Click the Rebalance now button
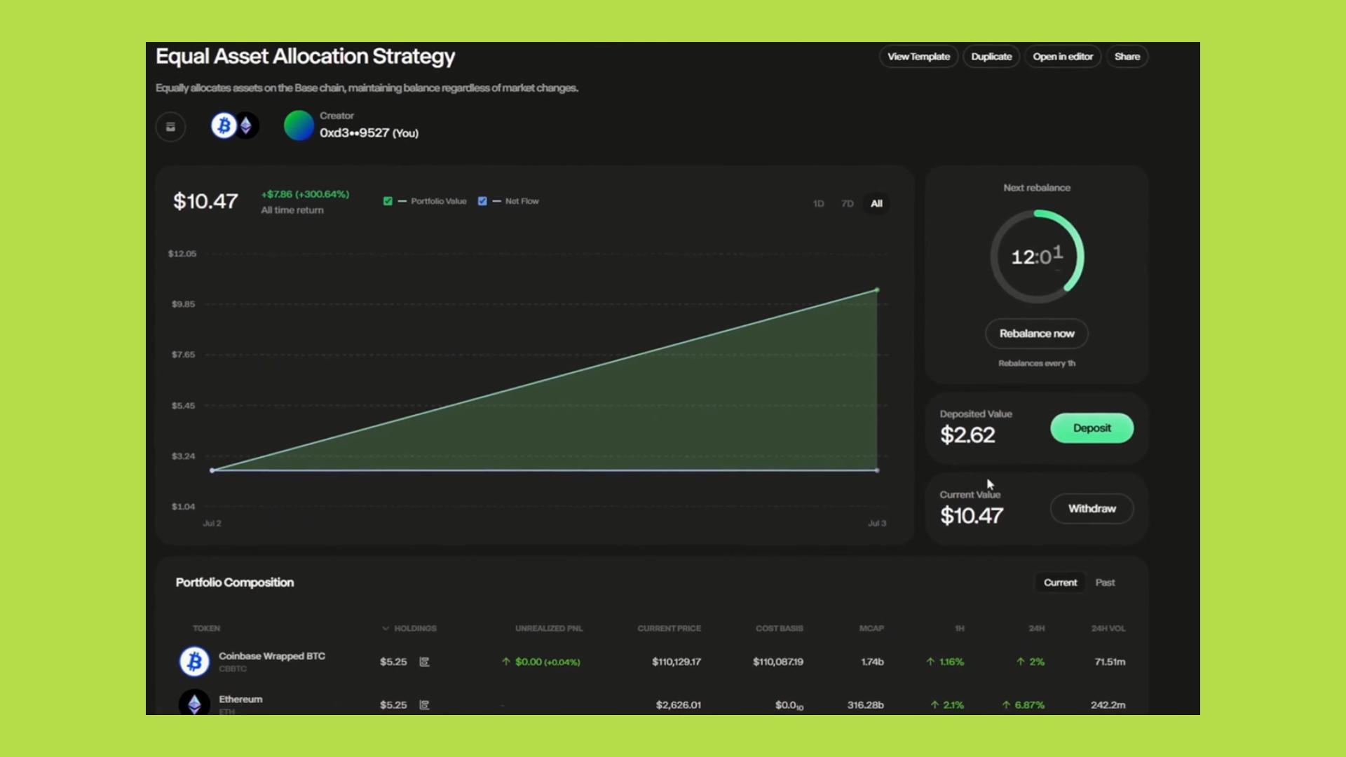Image resolution: width=1346 pixels, height=757 pixels. [x=1036, y=334]
